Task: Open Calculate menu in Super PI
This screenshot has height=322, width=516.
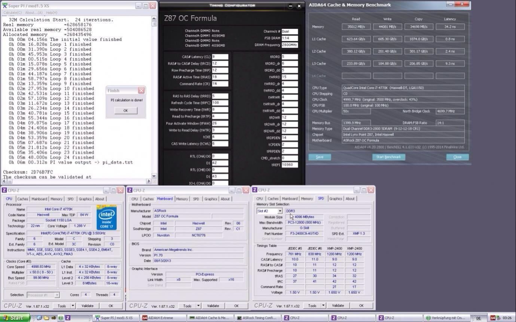Action: tap(12, 13)
